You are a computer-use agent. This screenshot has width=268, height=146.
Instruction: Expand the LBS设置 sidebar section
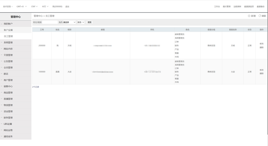pyautogui.click(x=16, y=124)
